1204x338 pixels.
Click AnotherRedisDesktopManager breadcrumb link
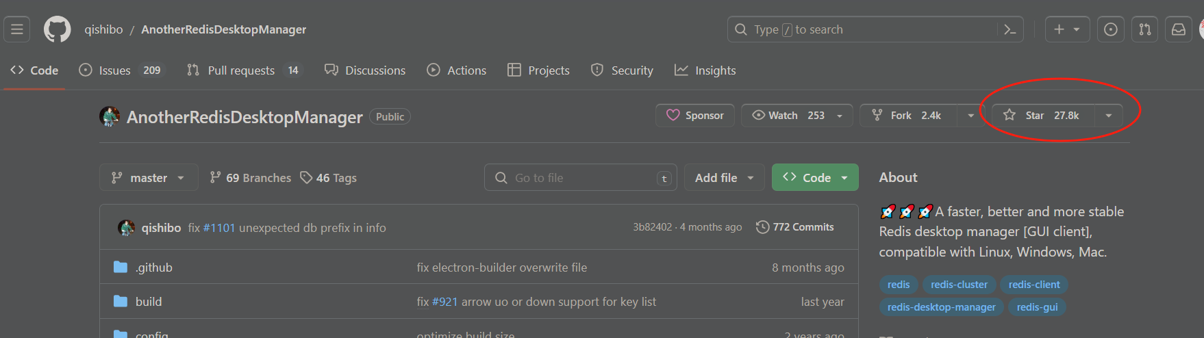pyautogui.click(x=224, y=29)
